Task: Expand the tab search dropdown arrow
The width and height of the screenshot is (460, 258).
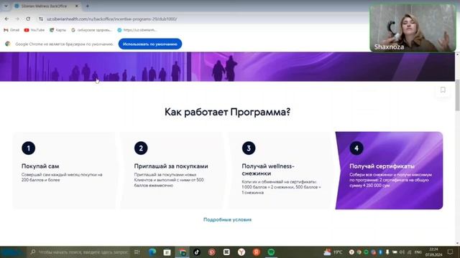Action: 6,6
